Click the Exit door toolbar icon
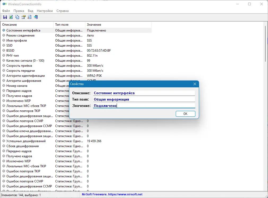This screenshot has height=198, width=268. click(36, 17)
